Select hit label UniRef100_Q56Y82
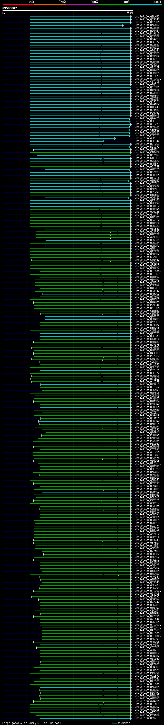Screen dimensions: 164x725 point(147,25)
